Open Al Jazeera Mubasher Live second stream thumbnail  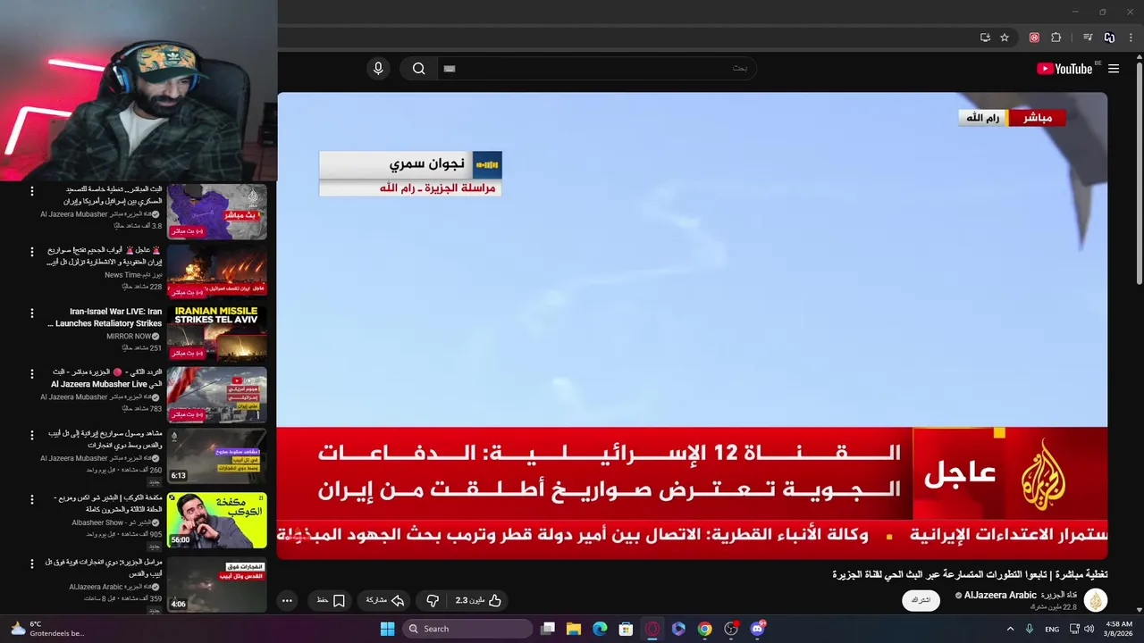[x=217, y=395]
